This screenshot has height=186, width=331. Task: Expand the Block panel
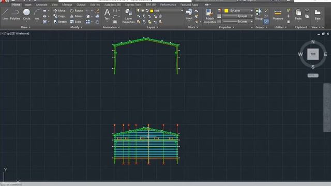[x=193, y=27]
